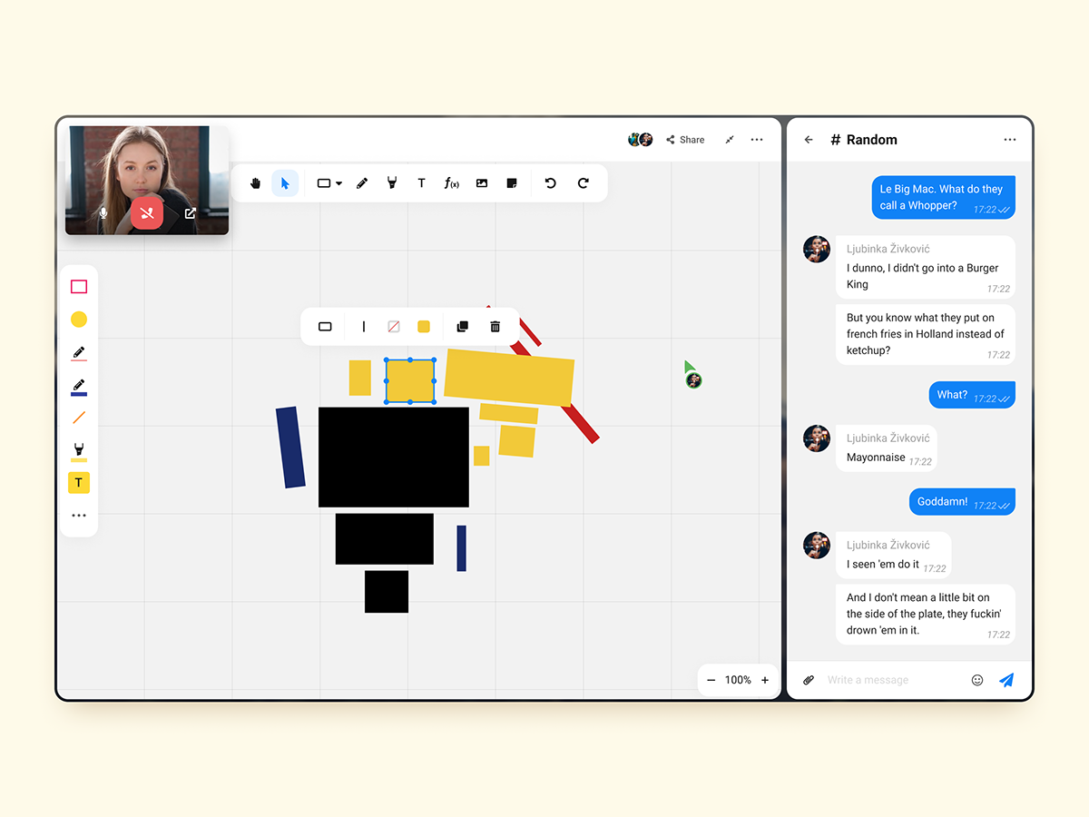The height and width of the screenshot is (817, 1089).
Task: Expand more presets in left sidebar
Action: pyautogui.click(x=79, y=516)
